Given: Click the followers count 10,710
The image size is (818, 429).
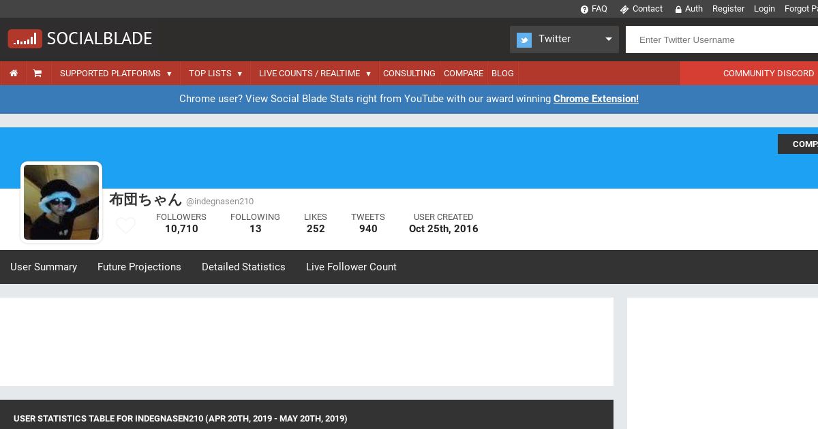Looking at the screenshot, I should coord(181,229).
